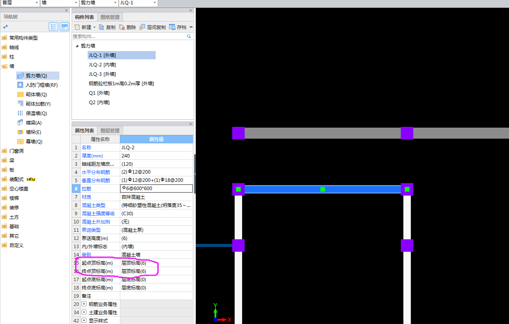Select Q2 [内墙] in component list
The height and width of the screenshot is (324, 509).
(x=99, y=103)
